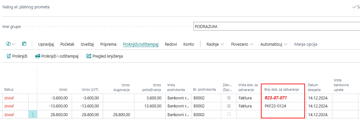Click the Broj dok. za zatvaranje header
This screenshot has height=119, width=360.
click(x=282, y=90)
